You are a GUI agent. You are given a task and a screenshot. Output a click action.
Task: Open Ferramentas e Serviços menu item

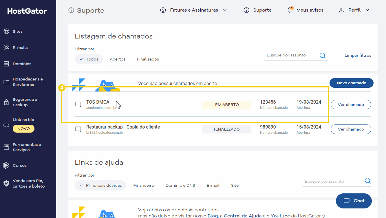click(27, 147)
